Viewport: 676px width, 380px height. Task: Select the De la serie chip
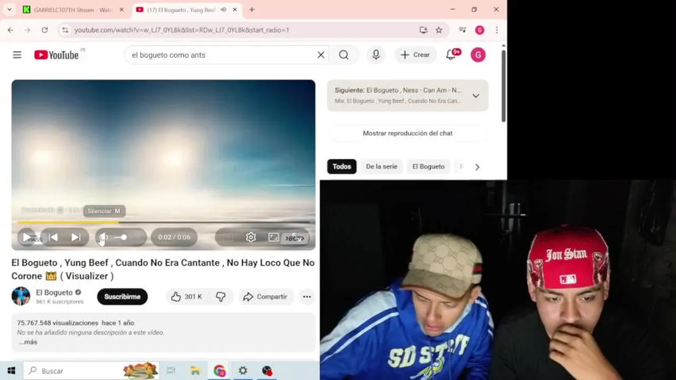pyautogui.click(x=381, y=166)
